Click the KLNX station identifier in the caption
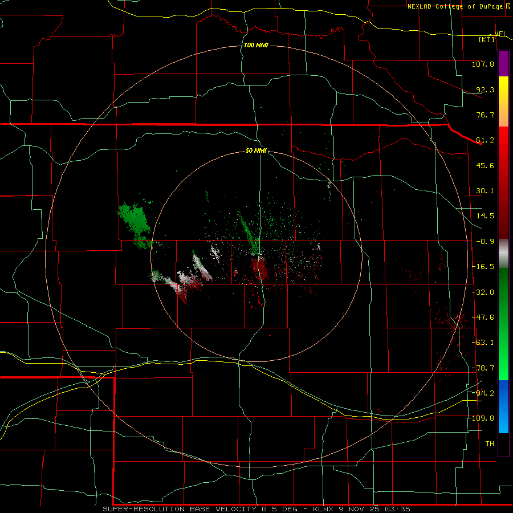 click(324, 509)
